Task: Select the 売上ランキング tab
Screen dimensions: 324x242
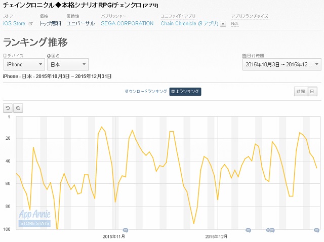Action: [185, 92]
